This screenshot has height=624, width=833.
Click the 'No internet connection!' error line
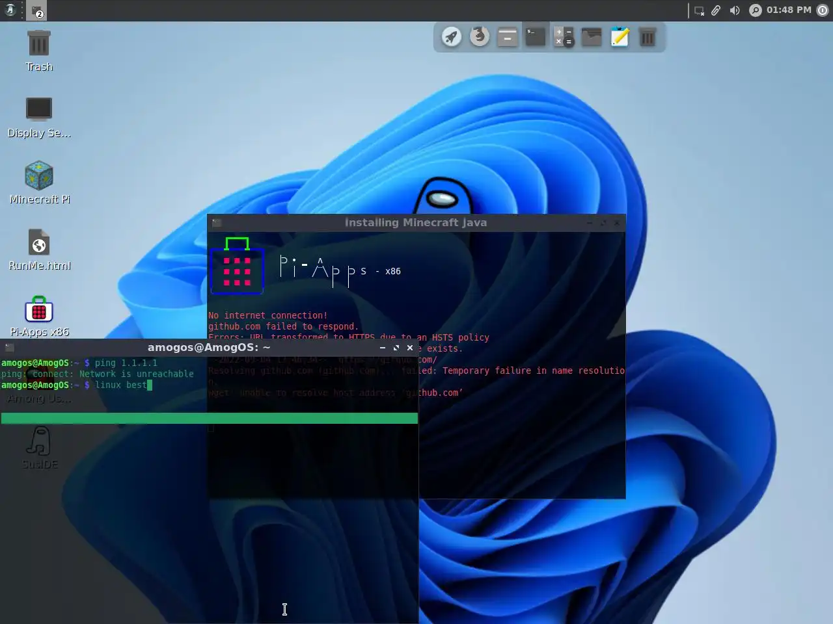[267, 315]
